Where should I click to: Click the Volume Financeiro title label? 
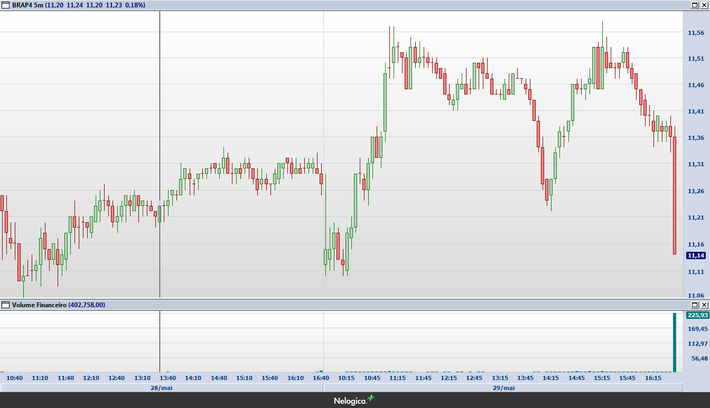pyautogui.click(x=40, y=305)
